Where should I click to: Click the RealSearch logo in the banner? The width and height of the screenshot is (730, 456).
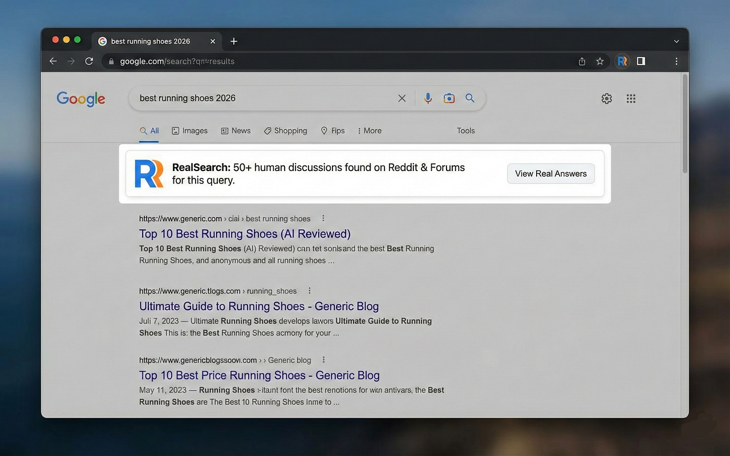[148, 173]
